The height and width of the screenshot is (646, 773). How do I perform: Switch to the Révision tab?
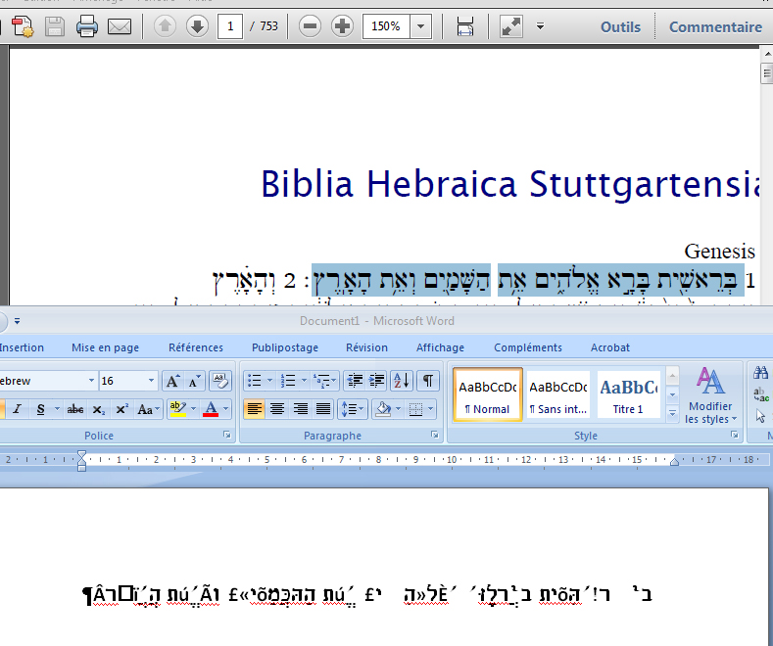(366, 347)
